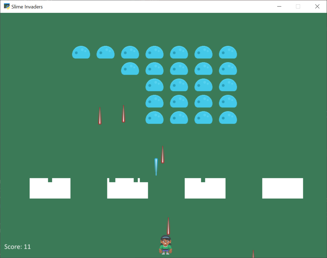This screenshot has height=258, width=327.
Task: Click the leftmost slime in top row
Action: [x=81, y=52]
